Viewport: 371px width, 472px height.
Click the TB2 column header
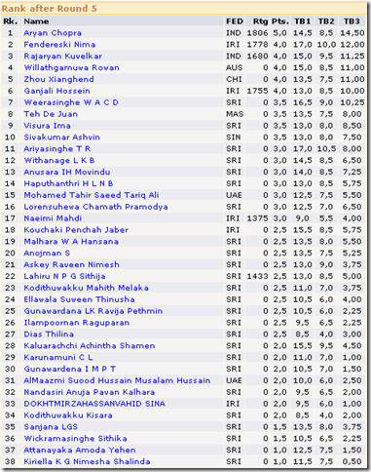[326, 21]
